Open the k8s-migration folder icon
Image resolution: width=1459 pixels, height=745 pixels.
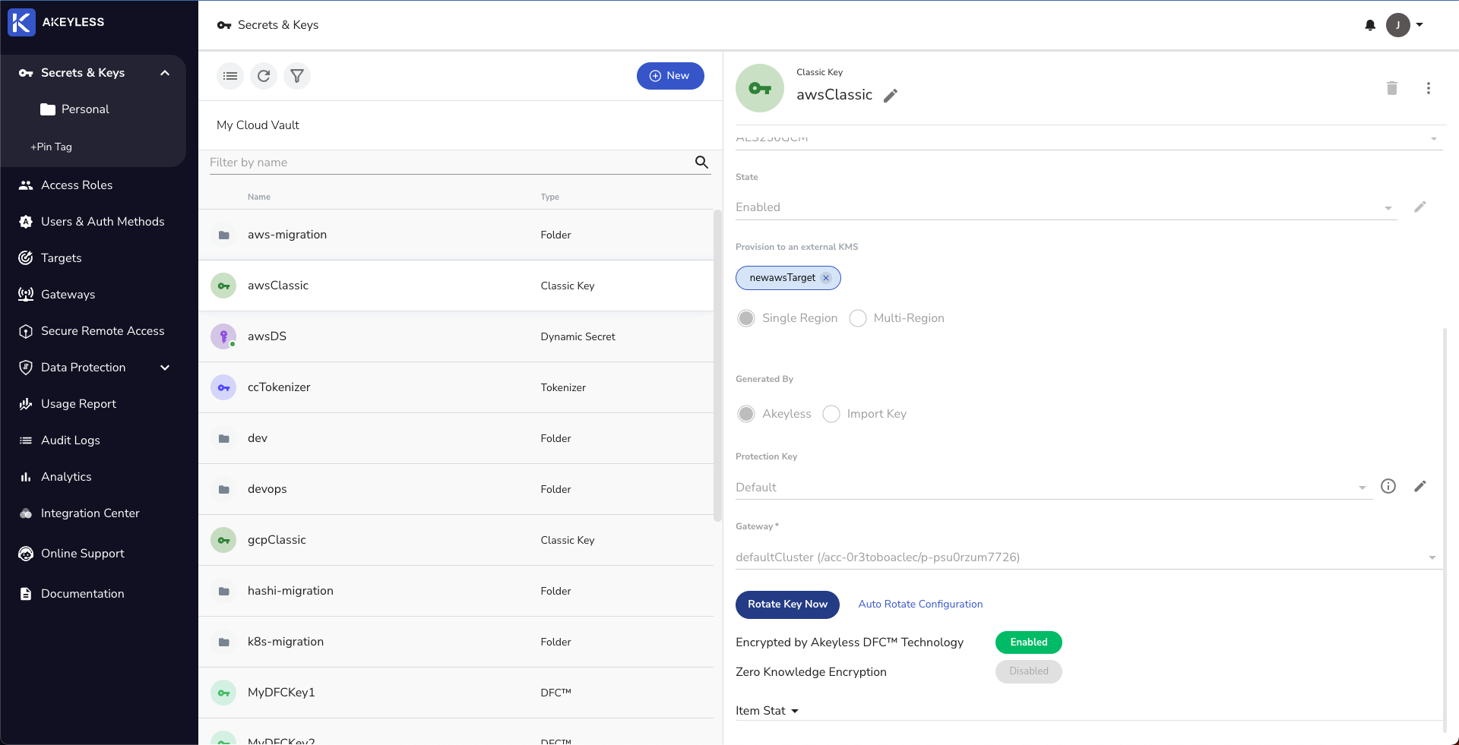[x=223, y=642]
